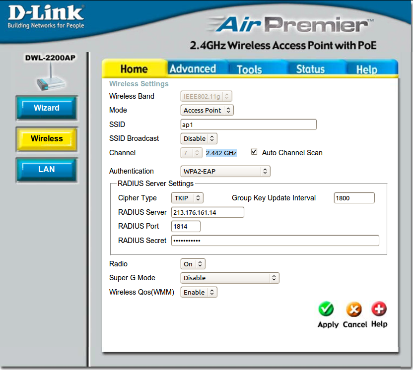Click the red Help plus icon

(379, 309)
